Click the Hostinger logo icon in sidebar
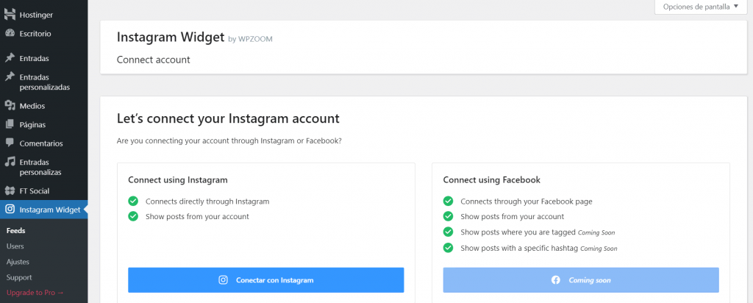Viewport: 753px width, 303px height. (x=10, y=13)
